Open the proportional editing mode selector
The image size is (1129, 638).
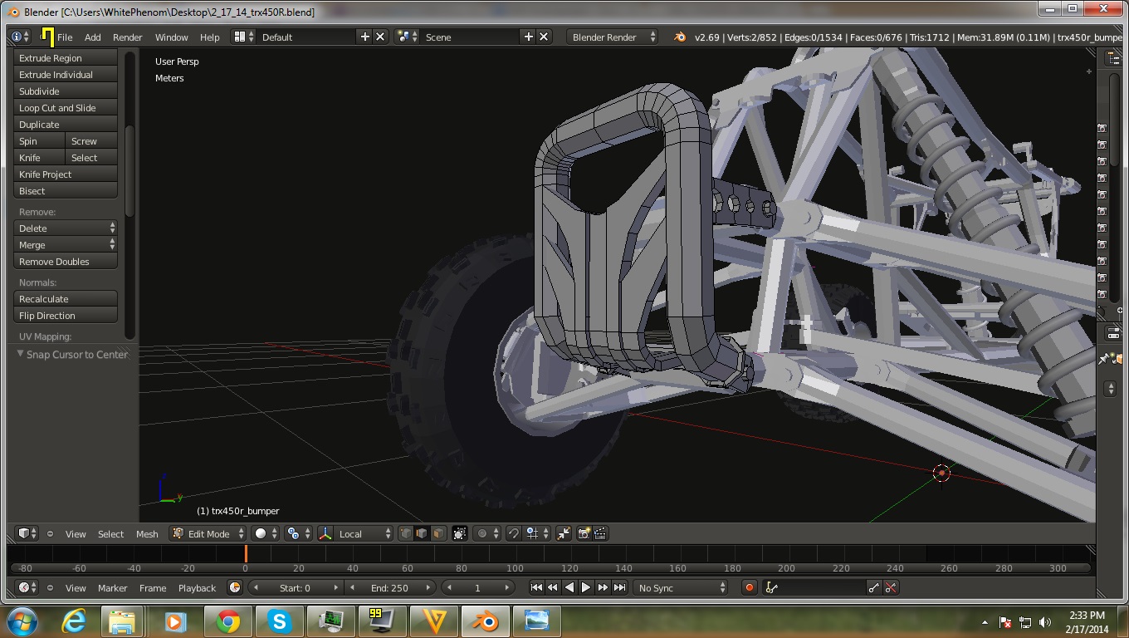click(487, 533)
